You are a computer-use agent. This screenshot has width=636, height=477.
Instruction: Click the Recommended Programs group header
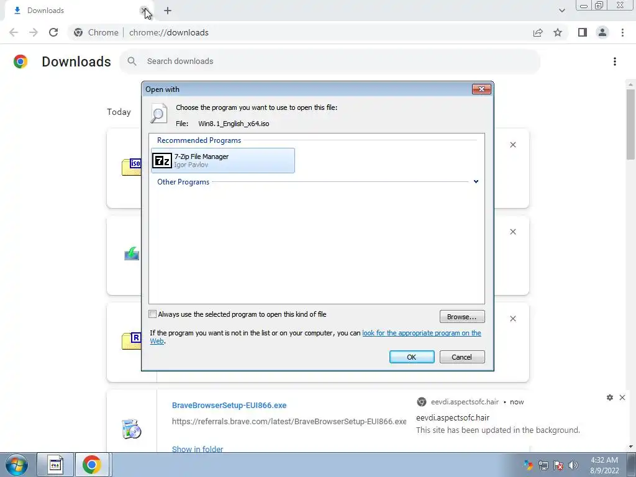pos(199,140)
